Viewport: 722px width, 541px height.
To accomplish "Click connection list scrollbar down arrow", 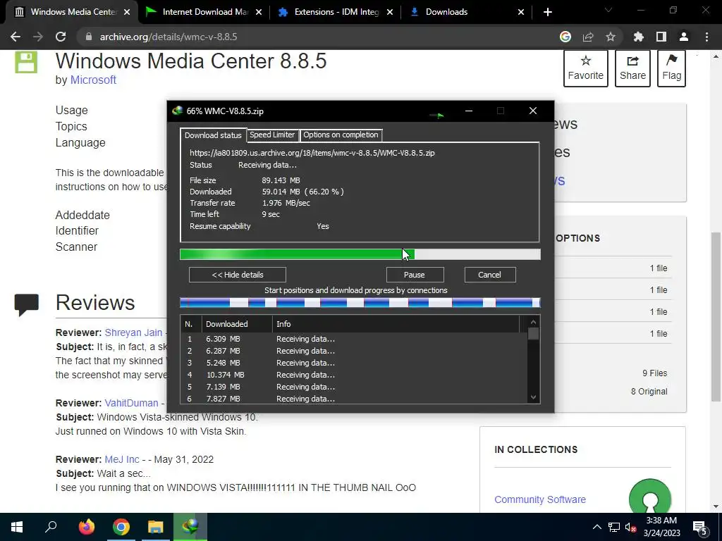I will 533,397.
